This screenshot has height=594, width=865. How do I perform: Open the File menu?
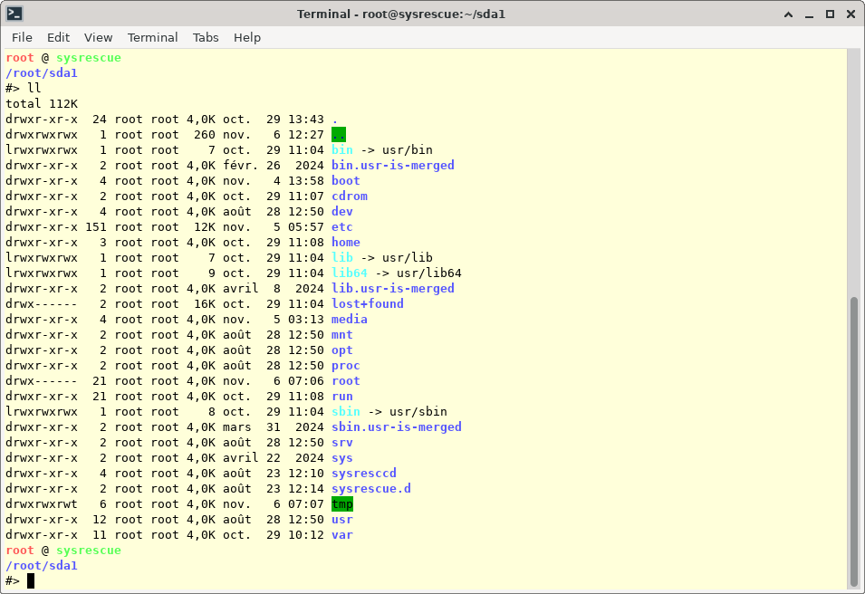pos(22,37)
